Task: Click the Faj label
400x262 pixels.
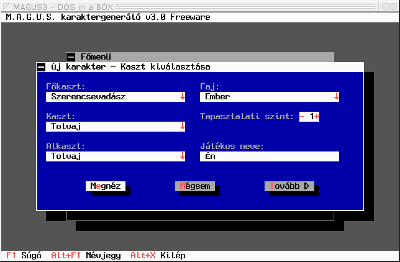Action: pos(210,87)
